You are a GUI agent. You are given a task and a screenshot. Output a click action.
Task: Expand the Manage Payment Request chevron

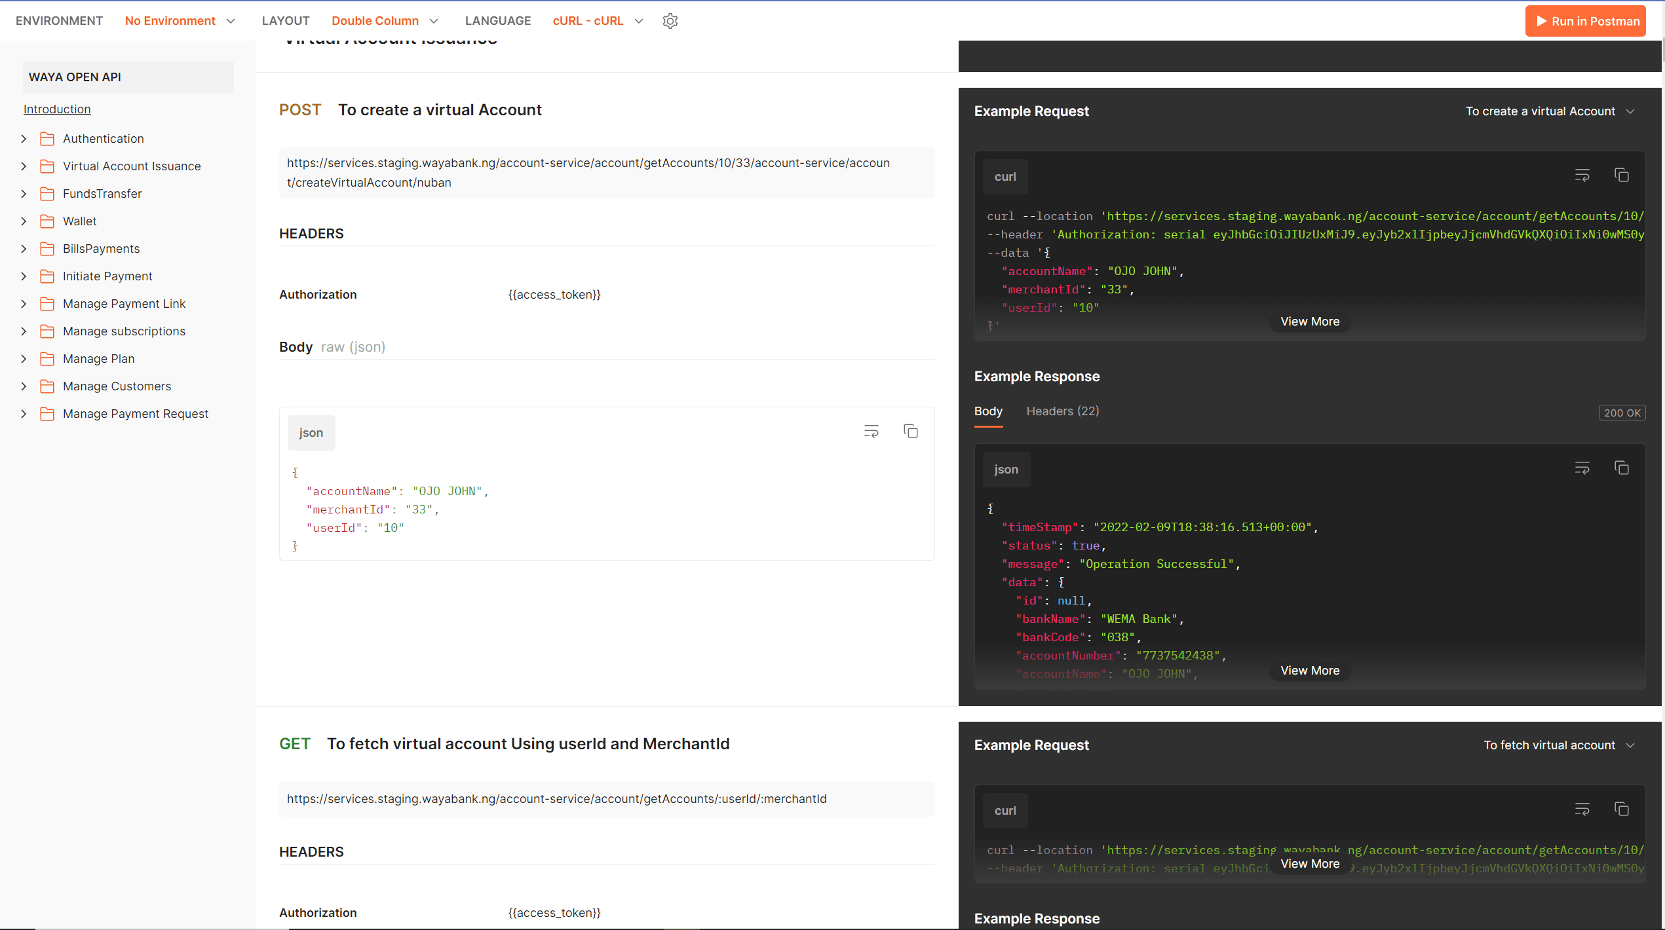tap(24, 414)
